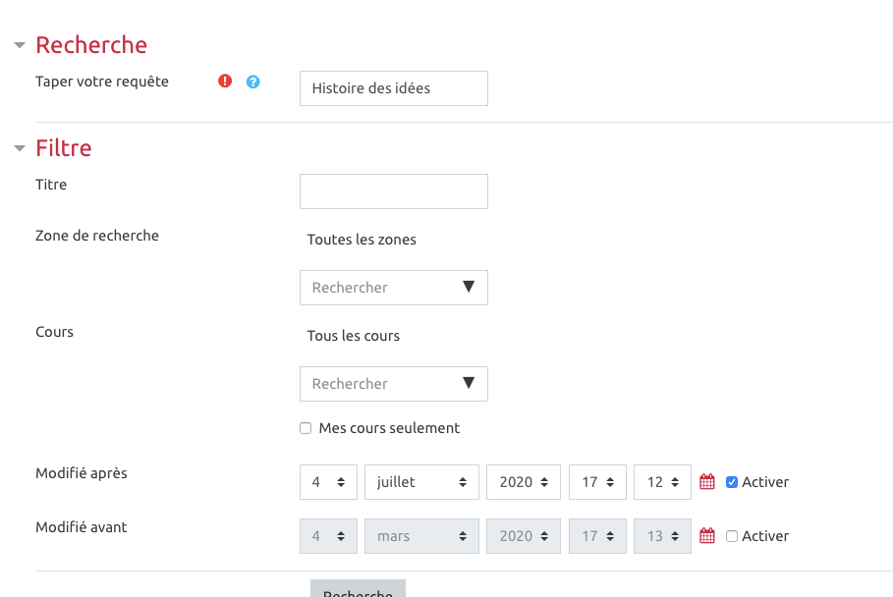Image resolution: width=893 pixels, height=597 pixels.
Task: Collapse the Filtre section
Action: point(19,148)
